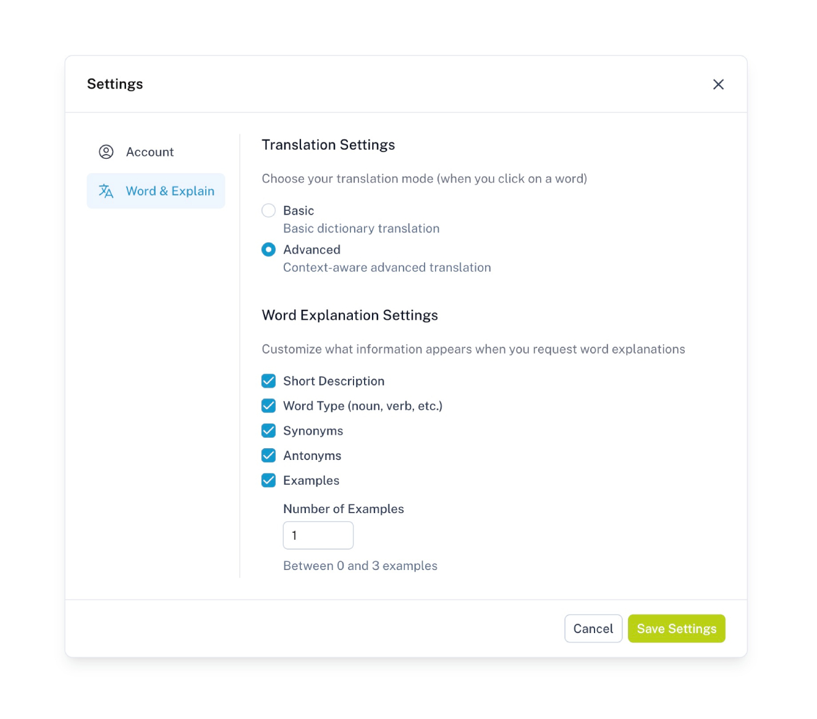Select the Basic translation mode radio button
Viewport: 817px width, 719px height.
(x=269, y=211)
